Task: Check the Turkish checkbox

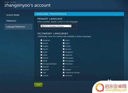Action: [41, 76]
